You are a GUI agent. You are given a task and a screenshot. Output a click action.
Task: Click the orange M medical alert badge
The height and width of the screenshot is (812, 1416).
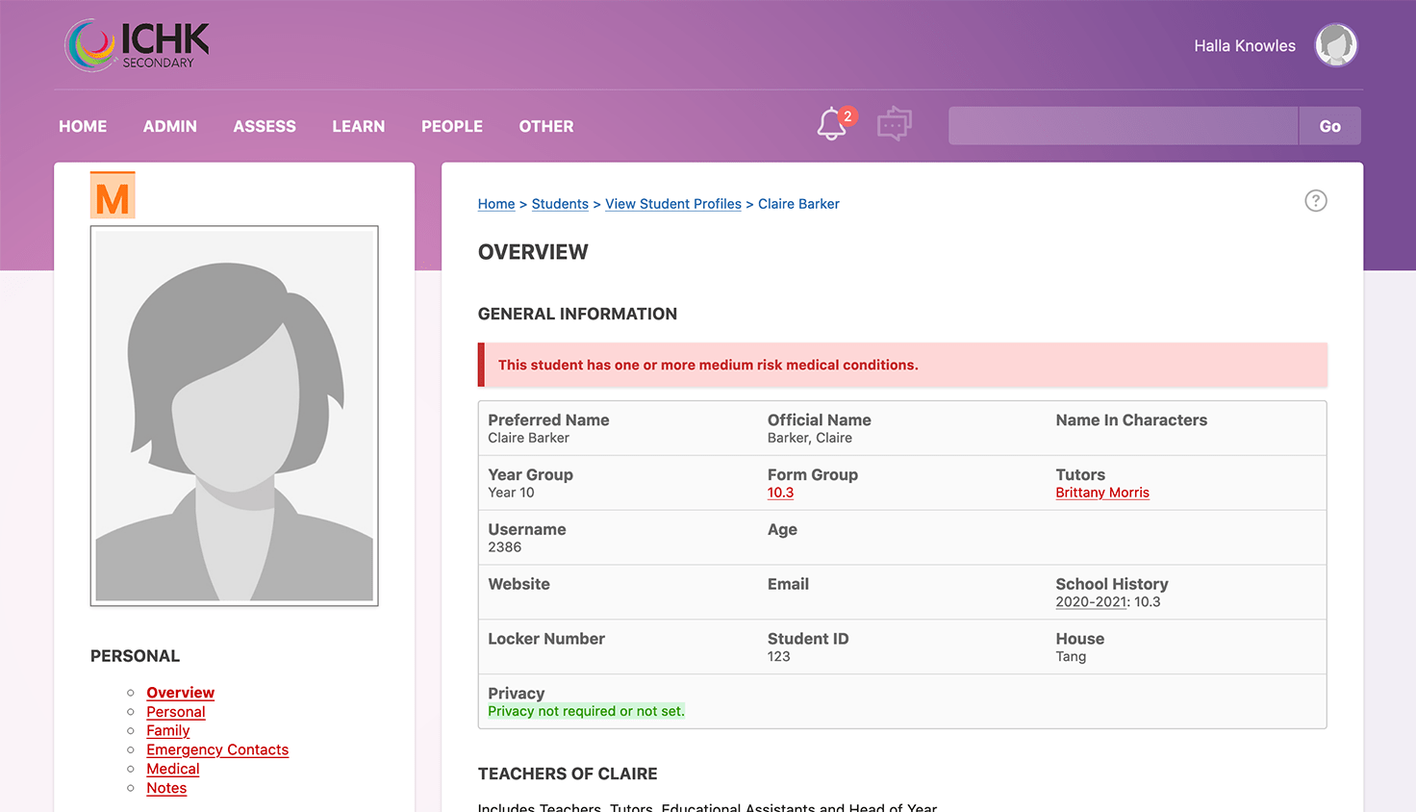(113, 195)
